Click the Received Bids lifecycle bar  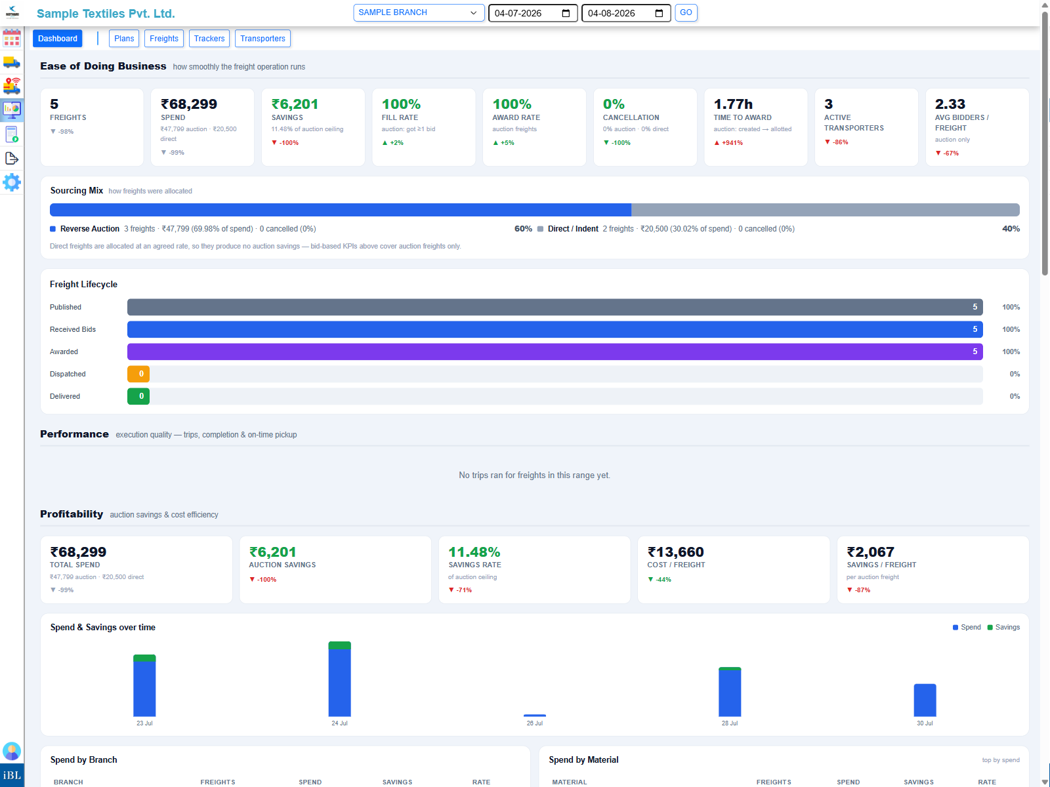(x=555, y=329)
